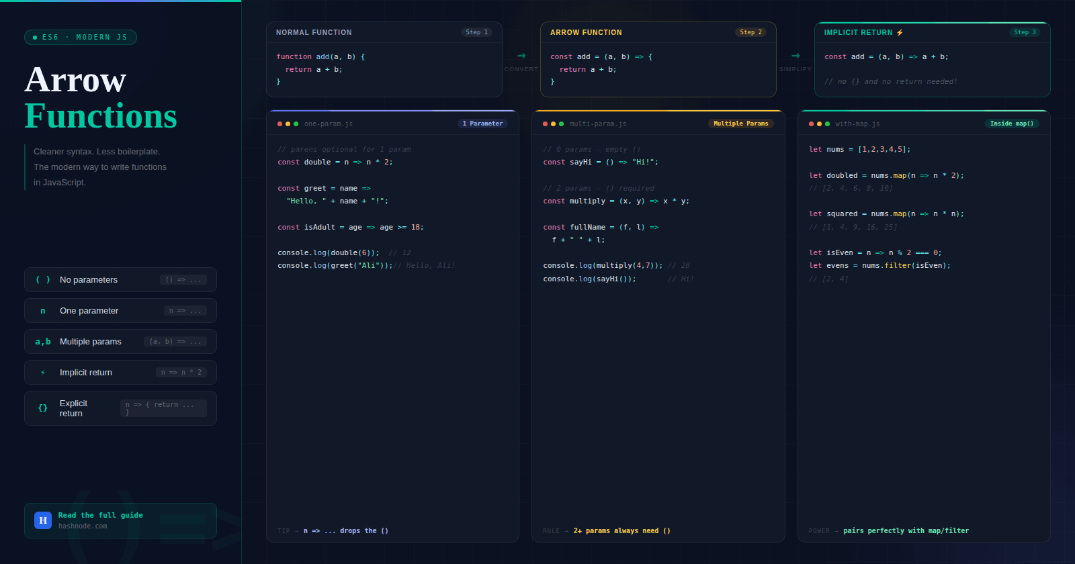Click the Step 2 badge on Arrow Function
Image resolution: width=1075 pixels, height=564 pixels.
[x=750, y=32]
